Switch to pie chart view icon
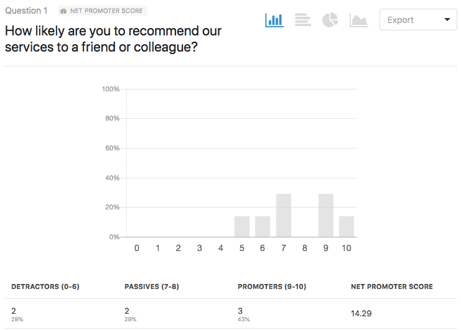 330,20
